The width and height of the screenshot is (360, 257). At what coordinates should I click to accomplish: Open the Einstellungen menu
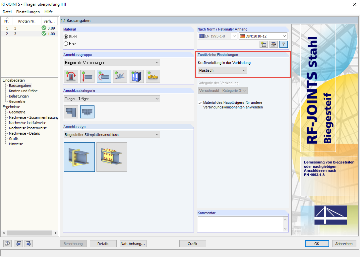point(28,12)
